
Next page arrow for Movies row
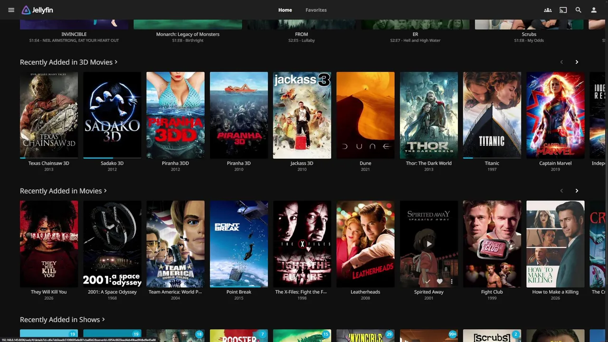[577, 191]
